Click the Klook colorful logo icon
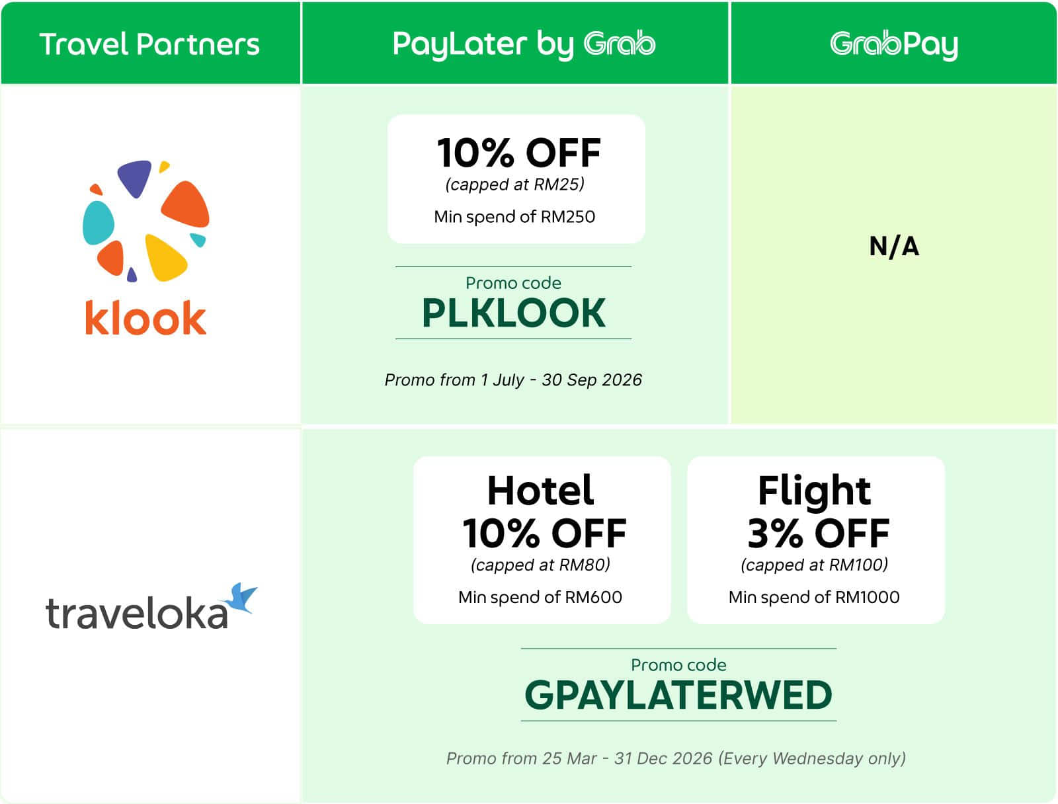1058x804 pixels. click(146, 221)
